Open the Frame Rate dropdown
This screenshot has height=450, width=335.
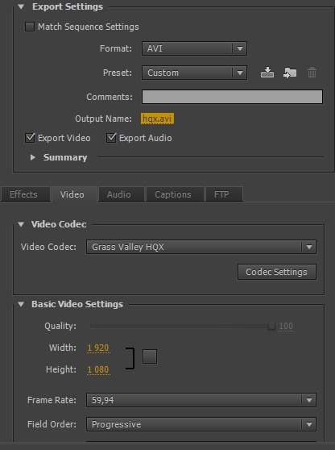[x=201, y=400]
